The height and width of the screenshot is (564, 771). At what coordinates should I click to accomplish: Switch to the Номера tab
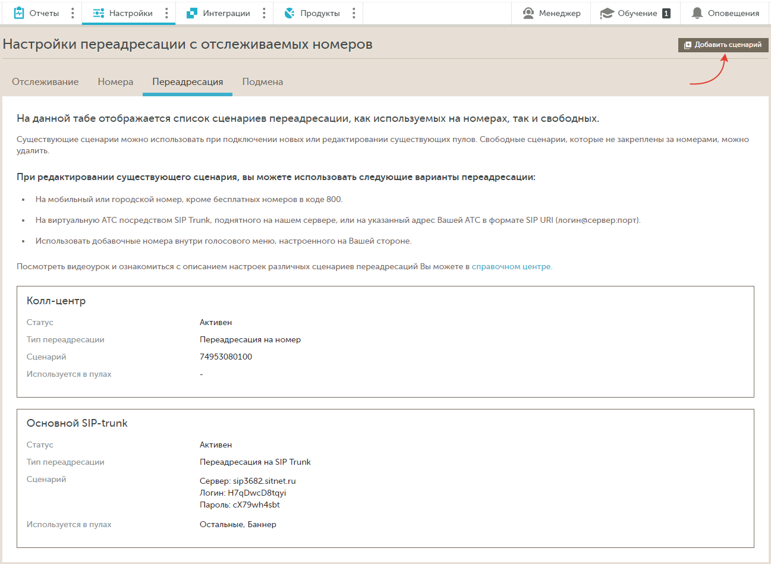[x=115, y=82]
